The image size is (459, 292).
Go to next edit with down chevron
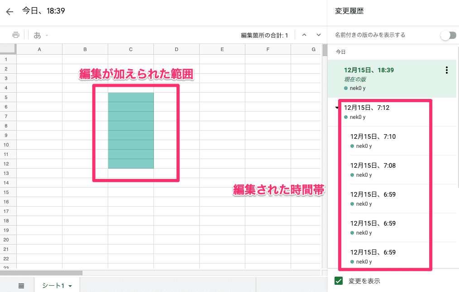click(319, 35)
